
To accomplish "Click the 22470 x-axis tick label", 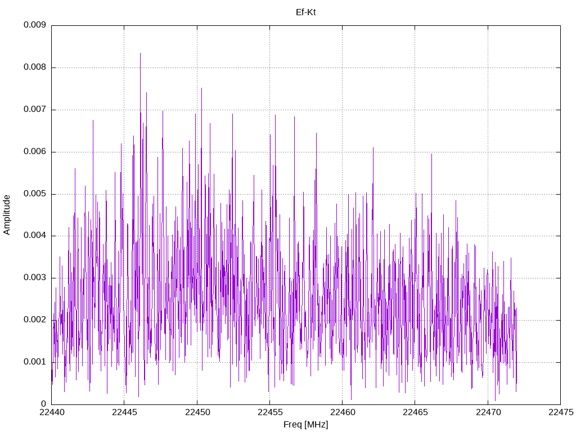I will click(x=488, y=412).
